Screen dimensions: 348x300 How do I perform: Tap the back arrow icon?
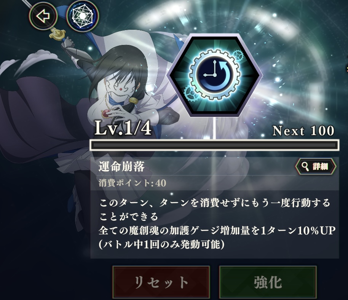(x=43, y=16)
